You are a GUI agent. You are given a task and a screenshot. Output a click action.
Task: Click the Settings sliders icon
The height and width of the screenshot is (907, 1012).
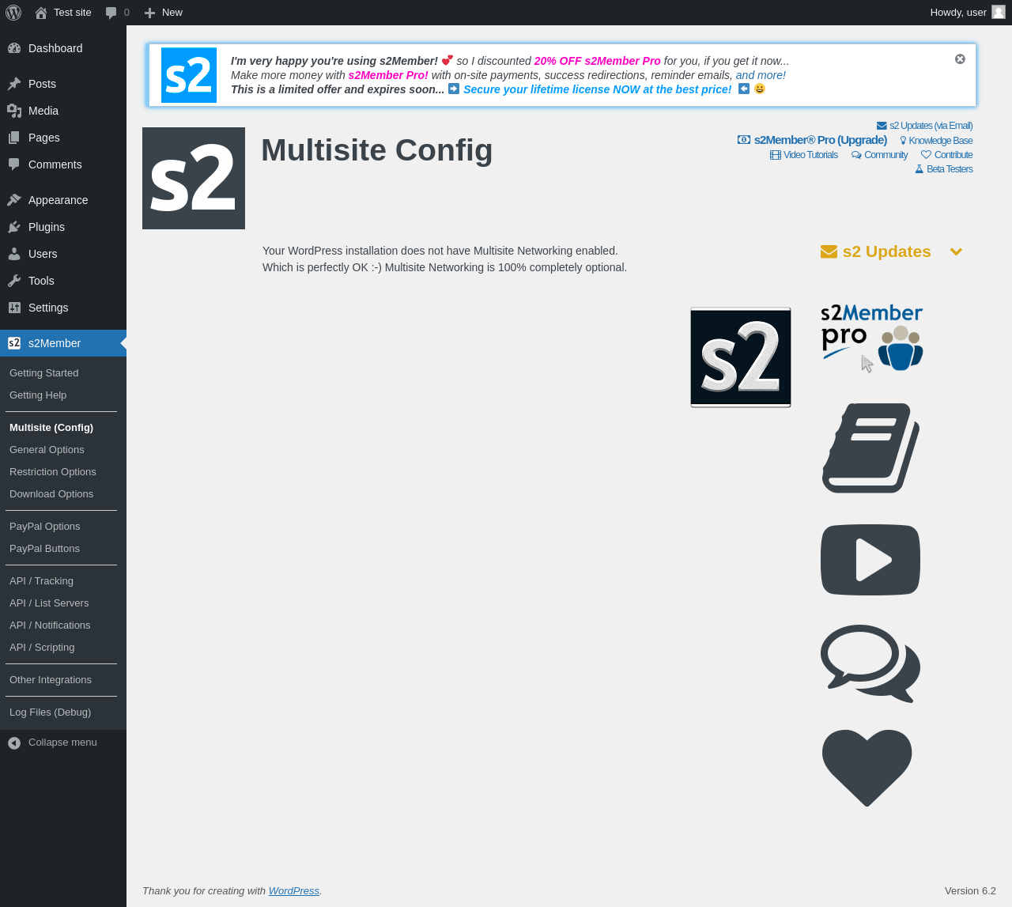14,308
